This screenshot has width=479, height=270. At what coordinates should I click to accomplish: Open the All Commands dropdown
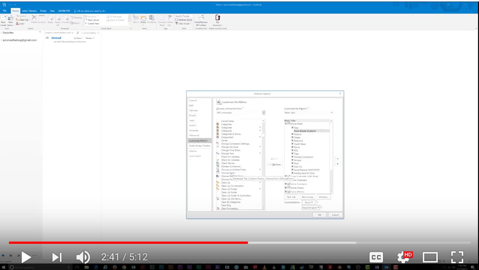(x=263, y=113)
